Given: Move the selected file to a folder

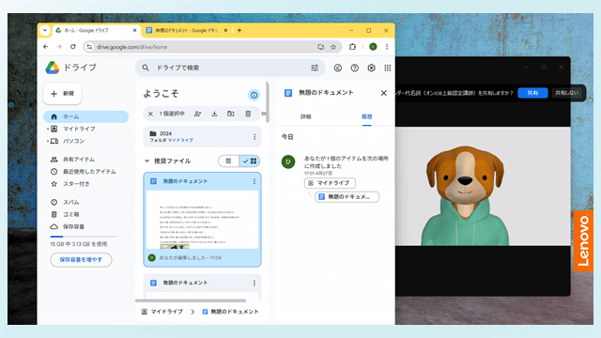Looking at the screenshot, I should (x=231, y=114).
